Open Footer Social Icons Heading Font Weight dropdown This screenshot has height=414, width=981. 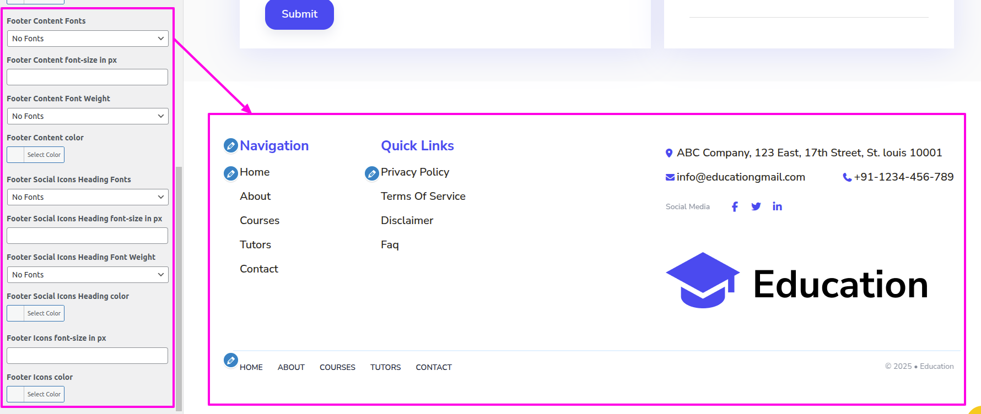click(88, 275)
